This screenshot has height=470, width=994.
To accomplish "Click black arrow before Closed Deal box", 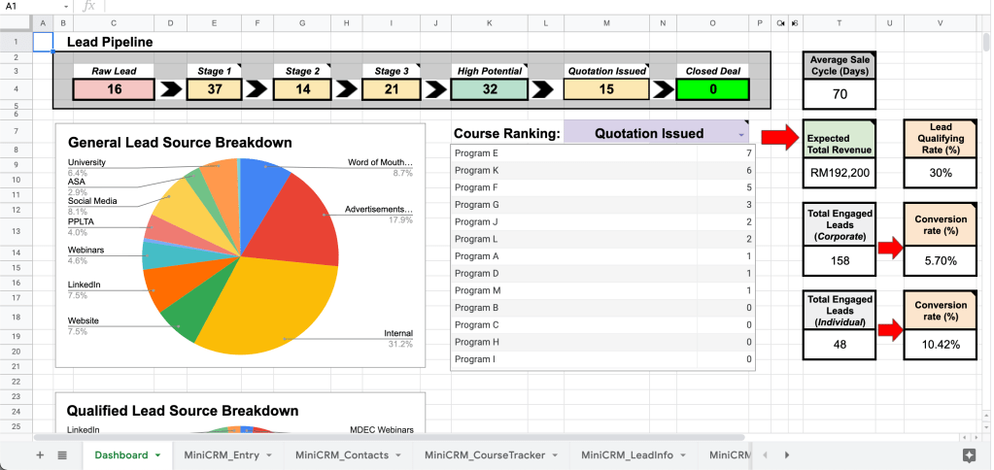I will click(662, 89).
